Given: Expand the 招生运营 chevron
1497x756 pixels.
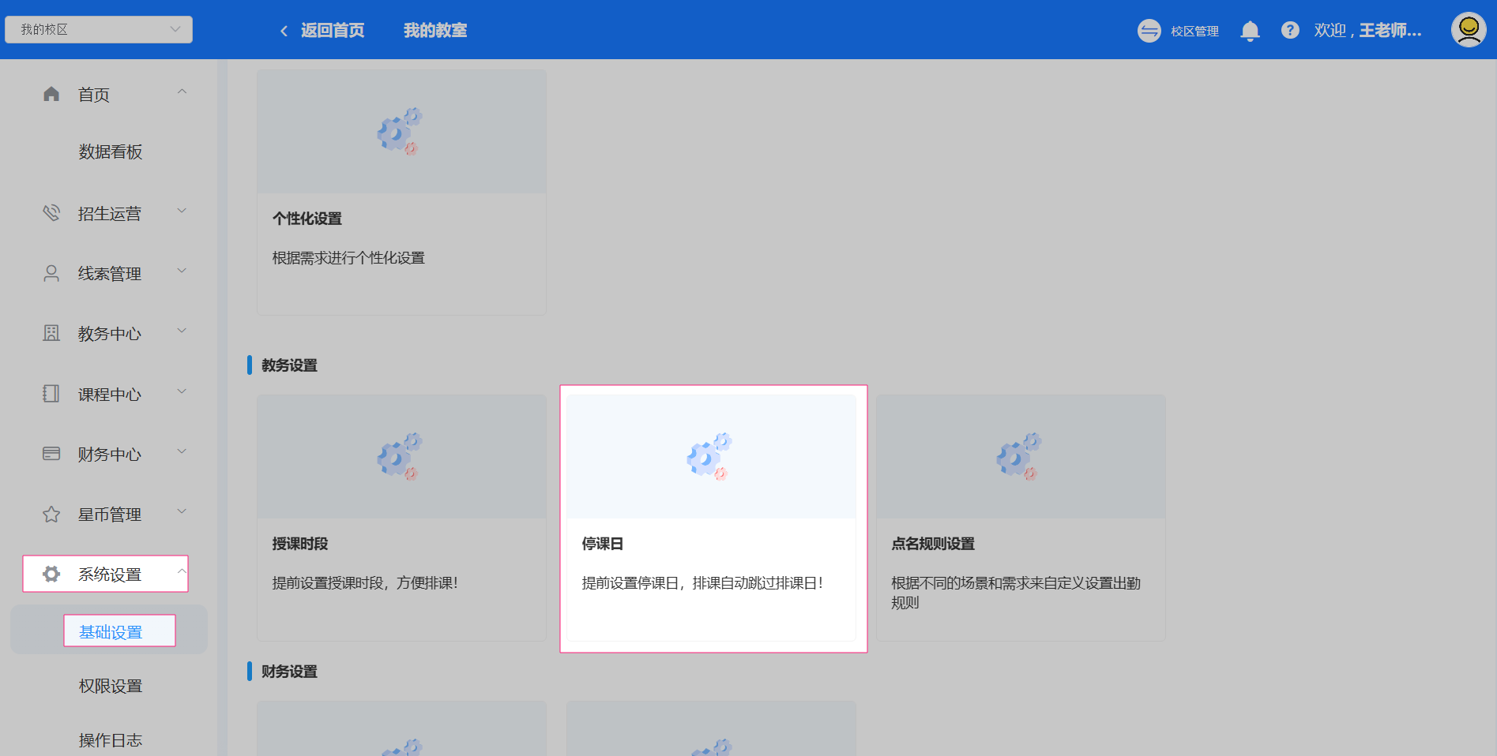Looking at the screenshot, I should click(x=182, y=211).
